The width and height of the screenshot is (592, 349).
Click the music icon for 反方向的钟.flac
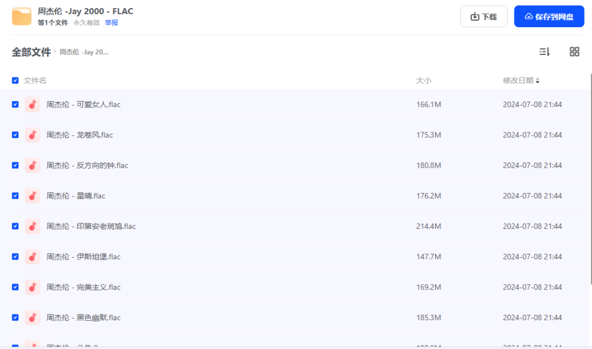coord(32,165)
